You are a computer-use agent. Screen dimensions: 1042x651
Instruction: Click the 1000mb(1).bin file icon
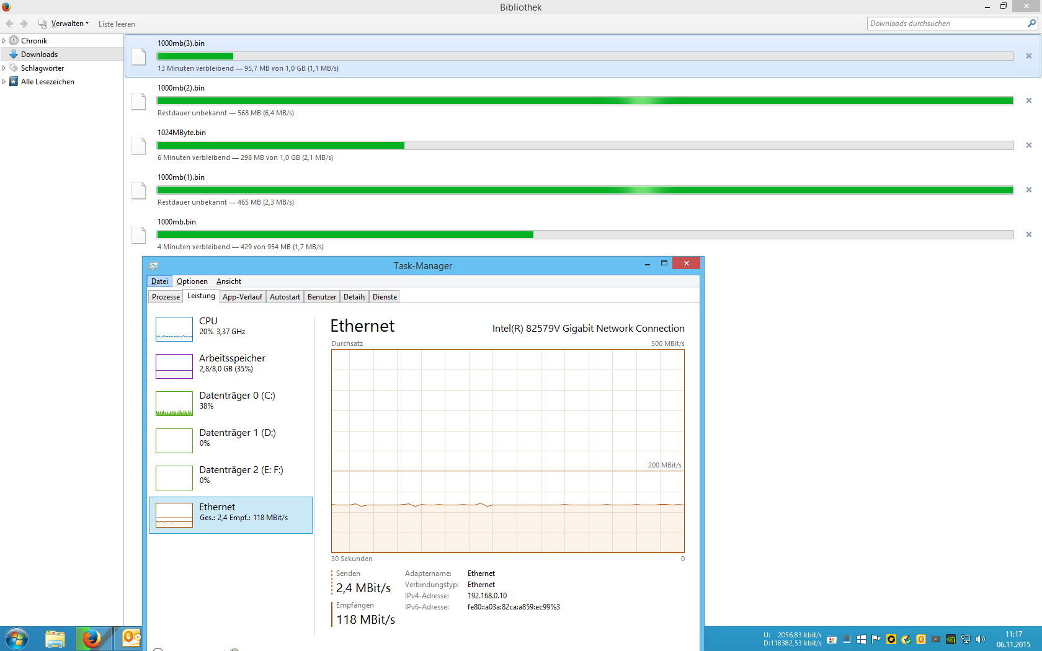(139, 190)
